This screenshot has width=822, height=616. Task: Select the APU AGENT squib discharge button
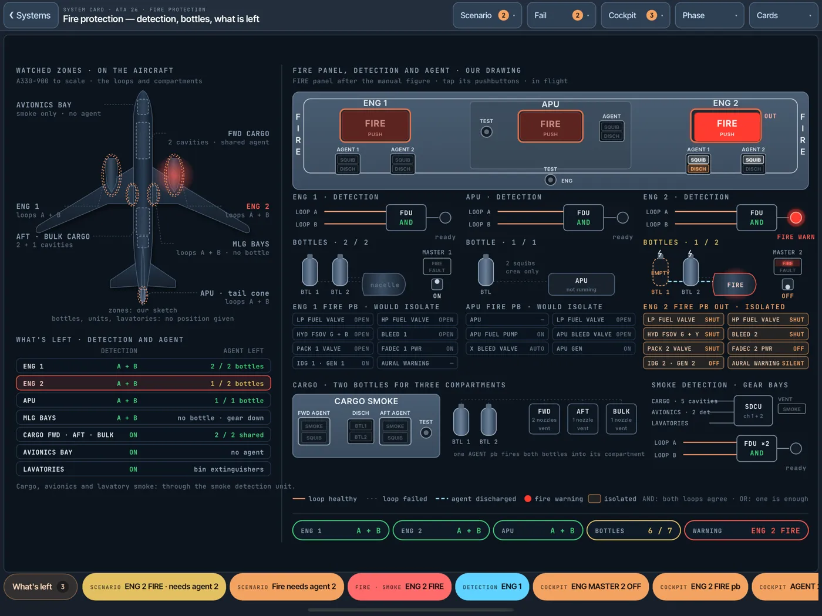[x=611, y=131]
